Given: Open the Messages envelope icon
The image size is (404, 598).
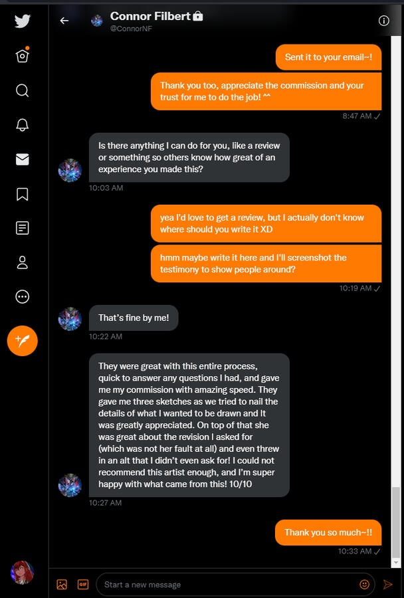Looking at the screenshot, I should coord(22,159).
